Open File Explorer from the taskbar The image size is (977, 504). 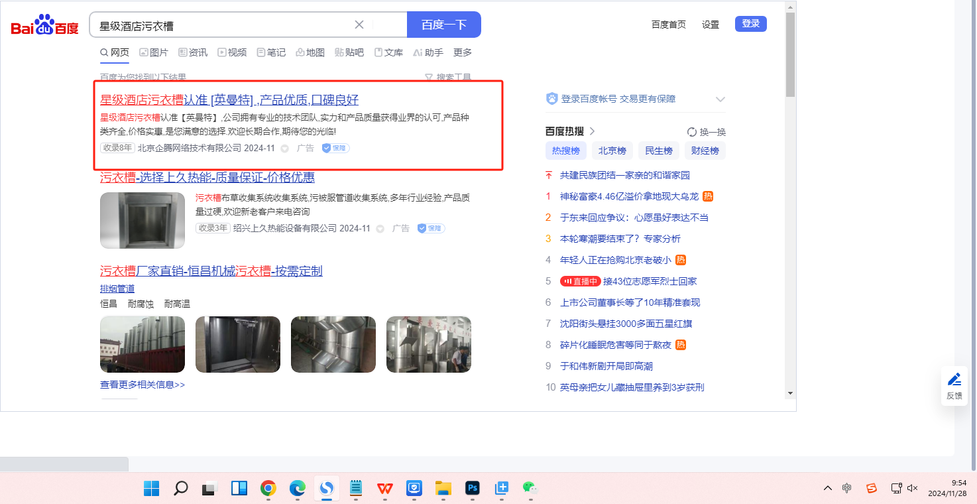point(443,488)
